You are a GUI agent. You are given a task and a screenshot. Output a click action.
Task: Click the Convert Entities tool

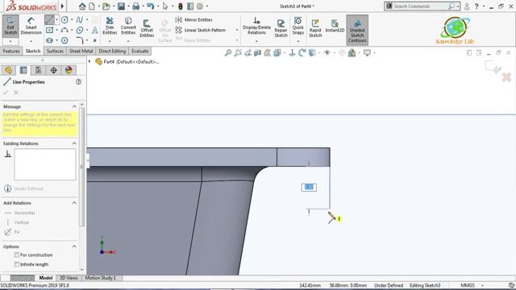coord(128,26)
